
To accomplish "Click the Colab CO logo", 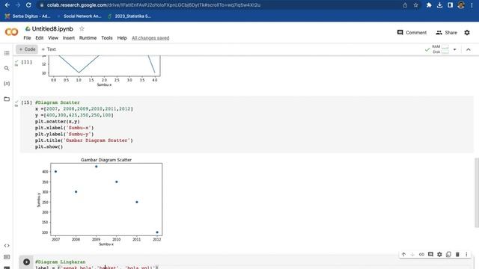I will [x=12, y=31].
